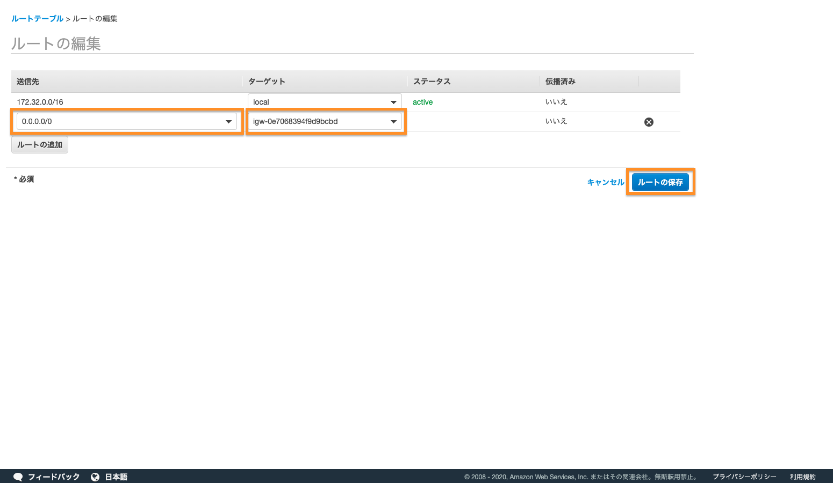833x483 pixels.
Task: Expand the 0.0.0.0/0 destination dropdown arrow
Action: (228, 122)
